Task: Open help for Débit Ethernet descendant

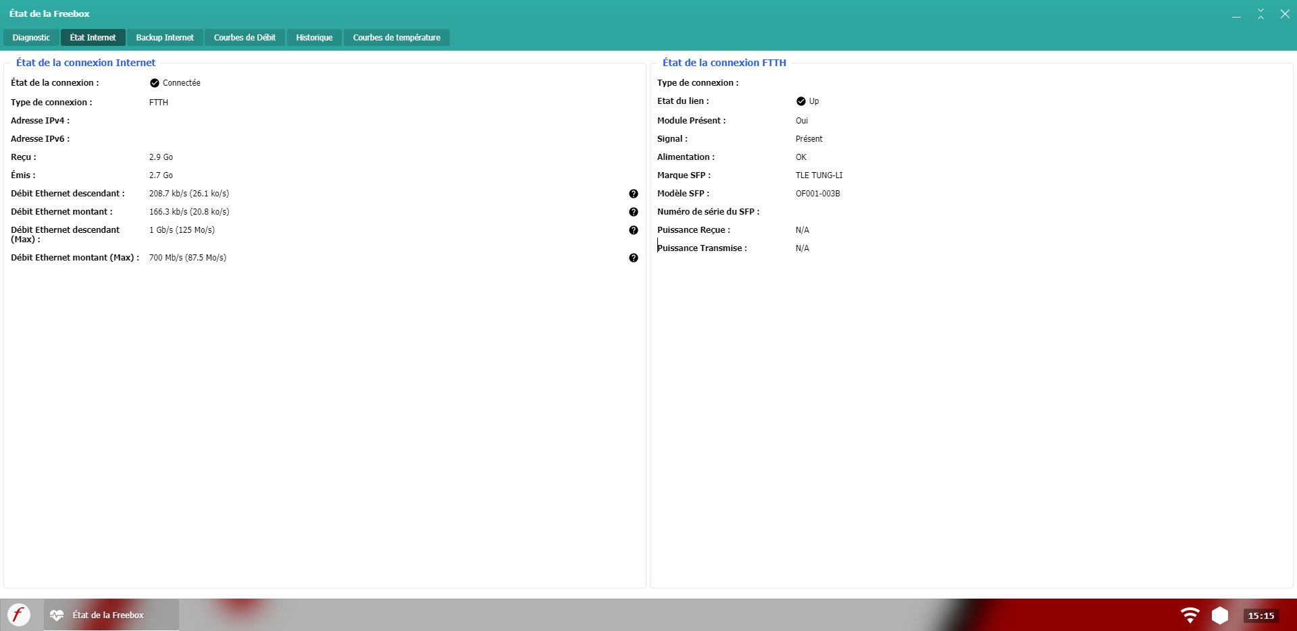Action: click(x=634, y=194)
